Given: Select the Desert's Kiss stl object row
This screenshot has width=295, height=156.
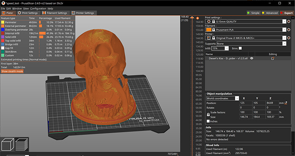Looking at the screenshot, I should coord(248,58).
